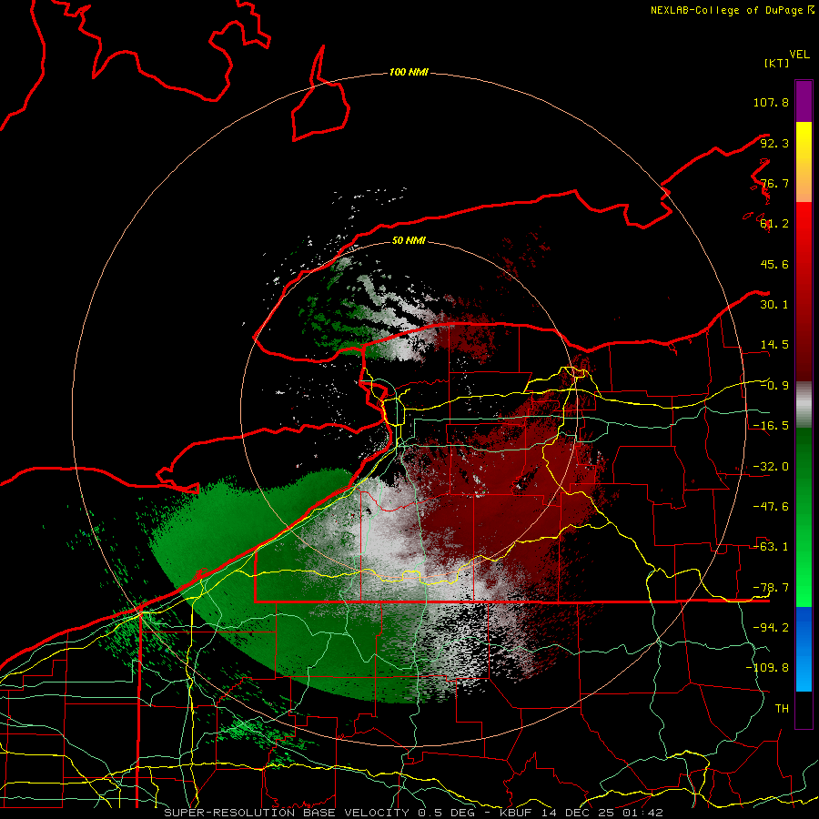
Task: Click the 45.6 velocity scale value
Action: point(774,264)
